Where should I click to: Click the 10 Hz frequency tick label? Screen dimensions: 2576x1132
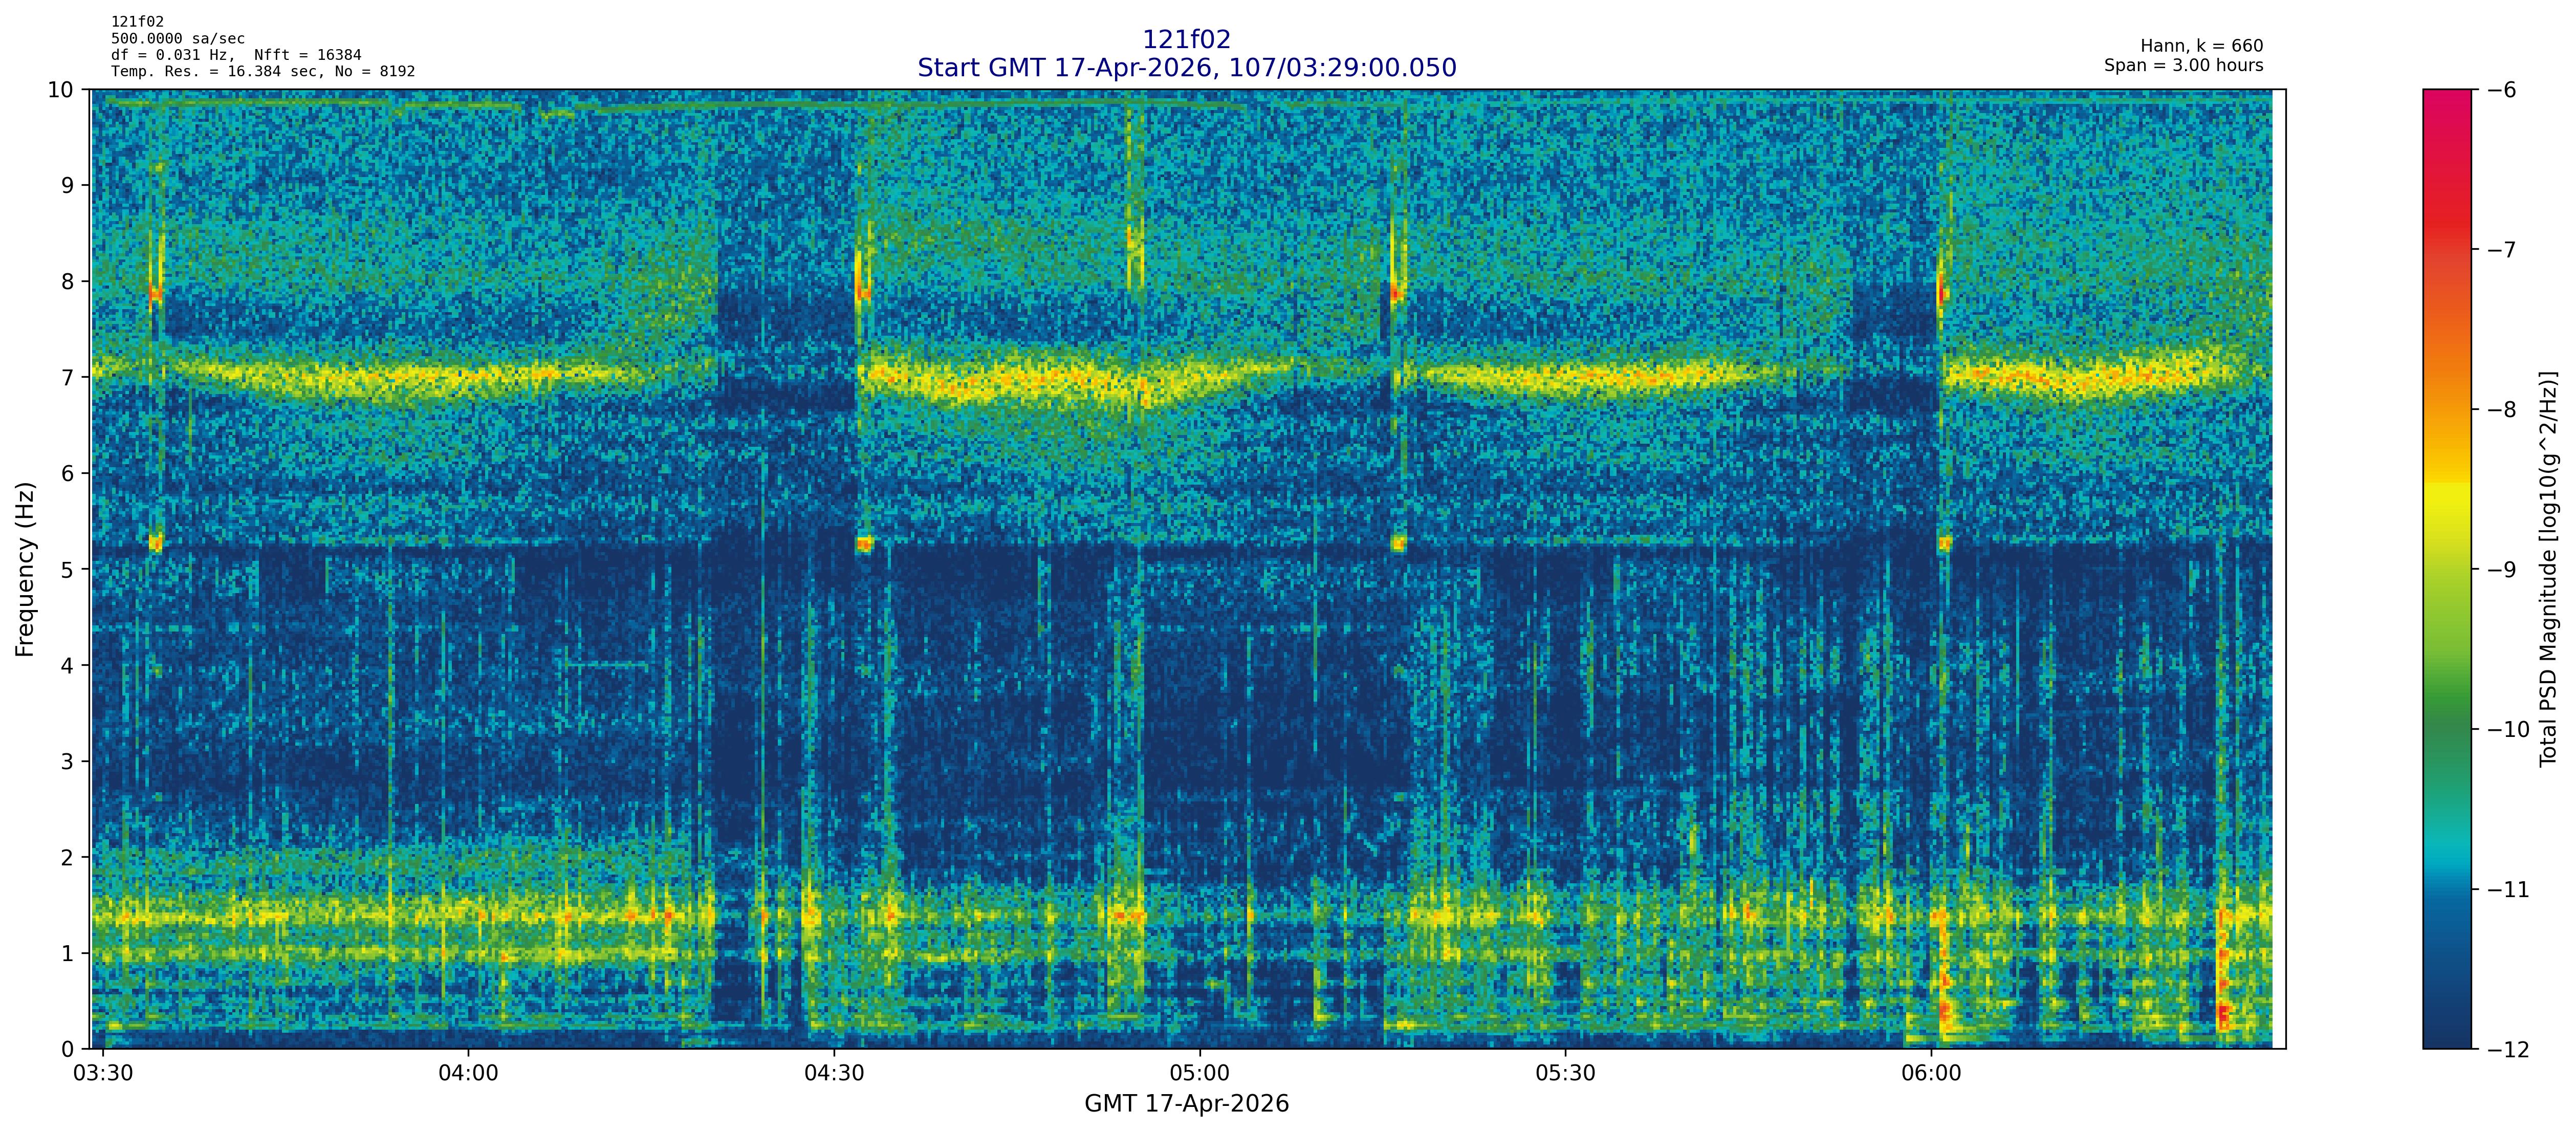click(x=61, y=90)
